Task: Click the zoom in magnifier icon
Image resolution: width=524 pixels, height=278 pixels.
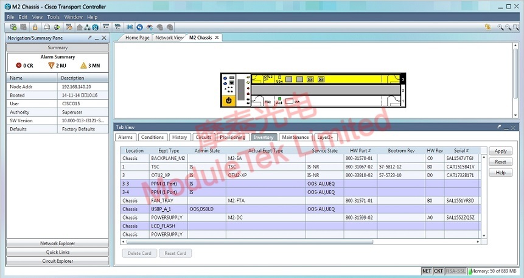Action: click(x=500, y=27)
